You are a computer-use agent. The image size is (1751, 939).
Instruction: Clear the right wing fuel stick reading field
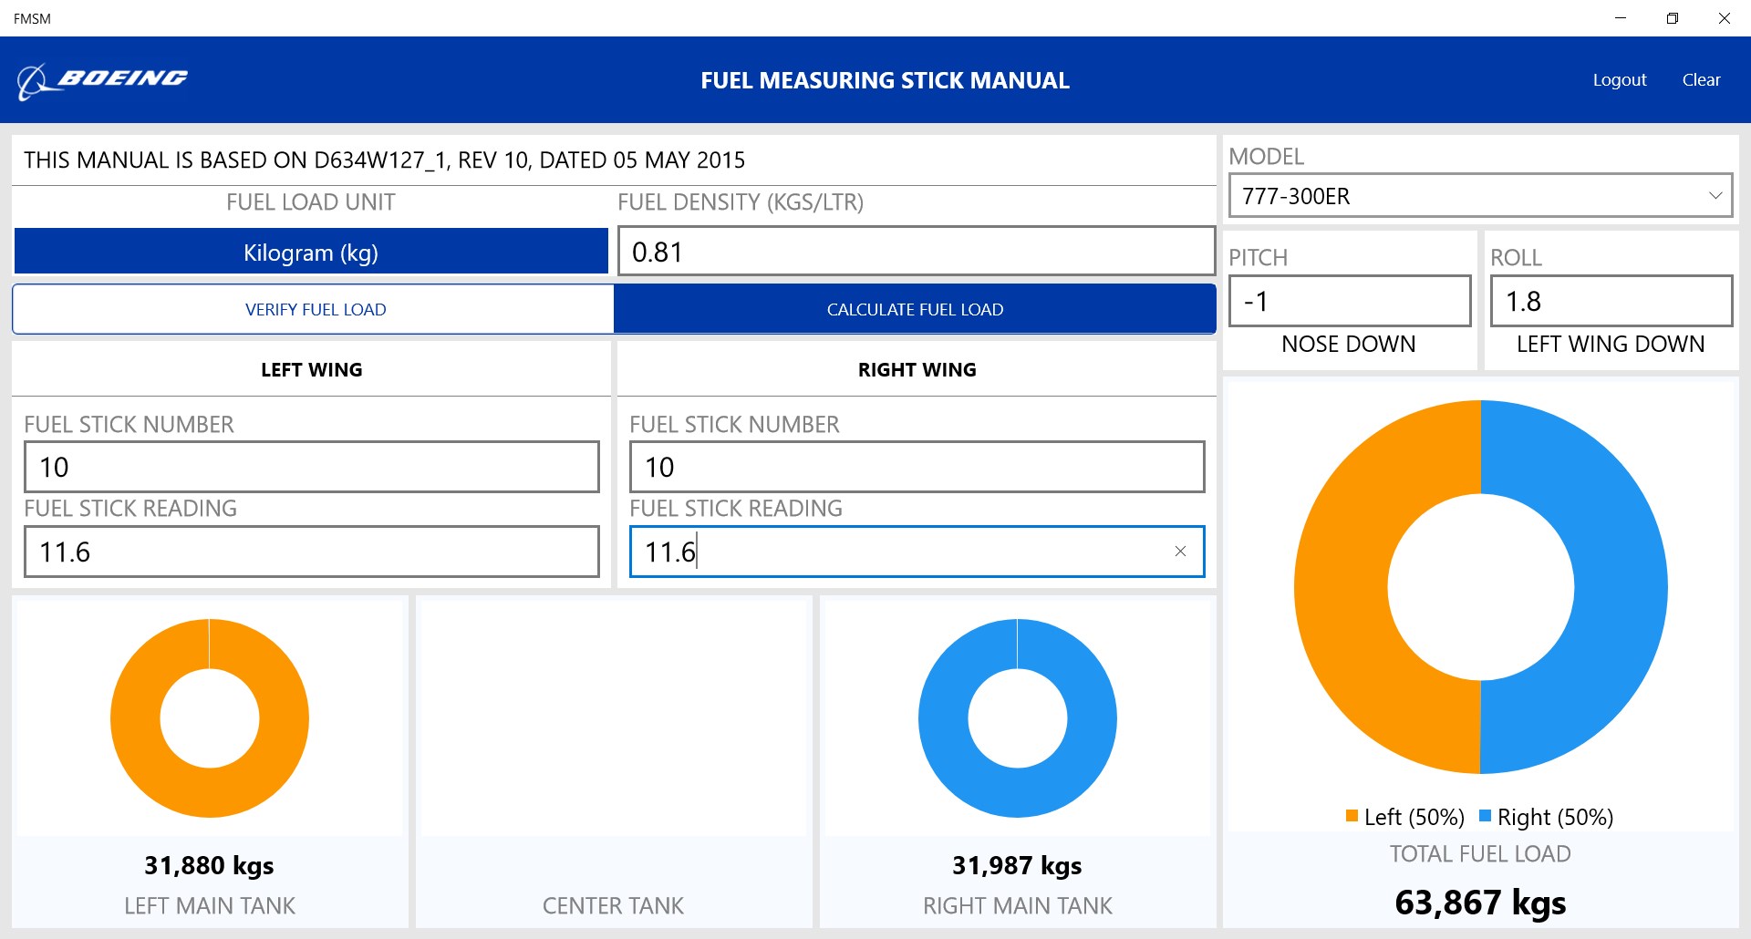click(1180, 552)
